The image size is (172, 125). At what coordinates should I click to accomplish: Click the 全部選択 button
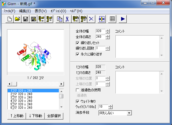pyautogui.click(x=54, y=116)
